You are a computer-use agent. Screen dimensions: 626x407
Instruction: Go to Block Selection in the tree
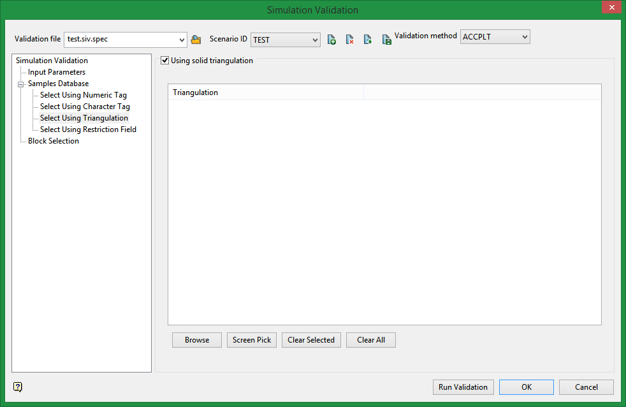54,141
